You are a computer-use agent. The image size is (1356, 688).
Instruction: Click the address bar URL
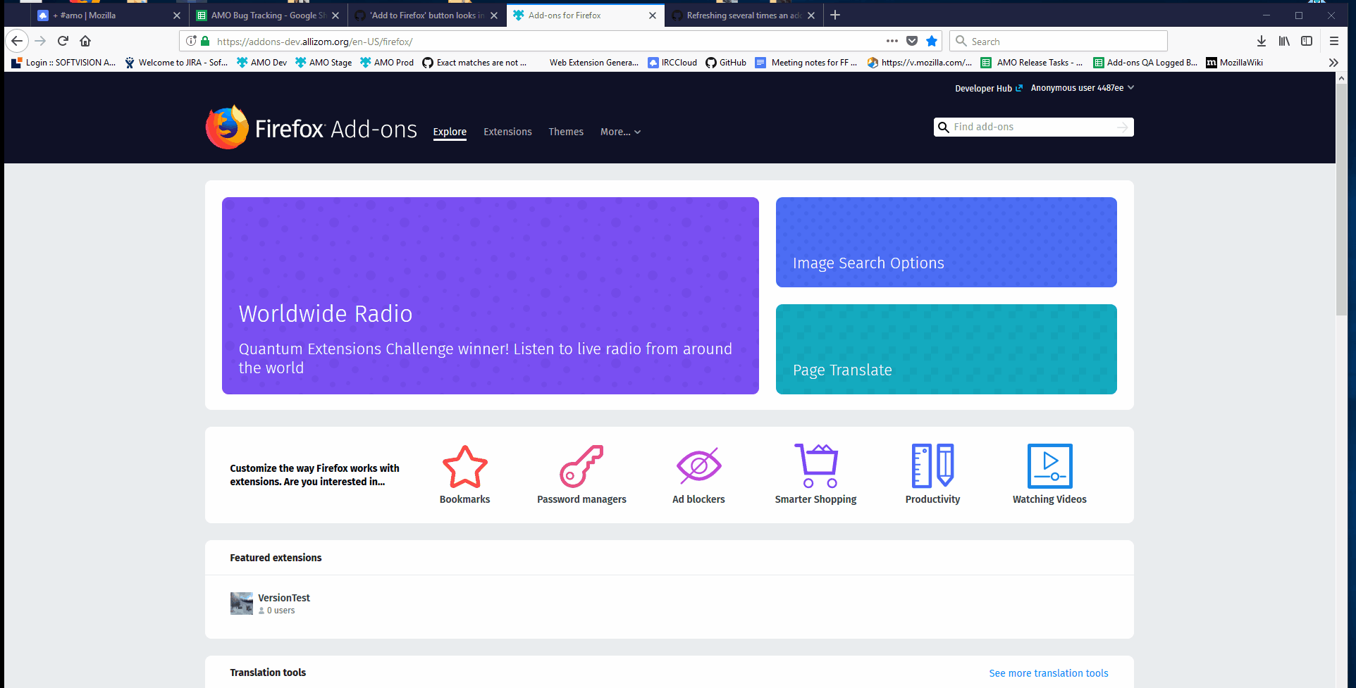(x=314, y=42)
